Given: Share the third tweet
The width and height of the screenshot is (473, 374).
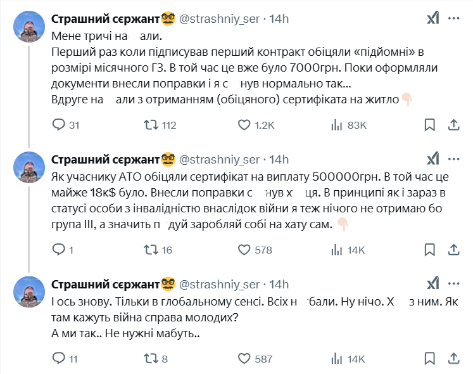Looking at the screenshot, I should 453,359.
